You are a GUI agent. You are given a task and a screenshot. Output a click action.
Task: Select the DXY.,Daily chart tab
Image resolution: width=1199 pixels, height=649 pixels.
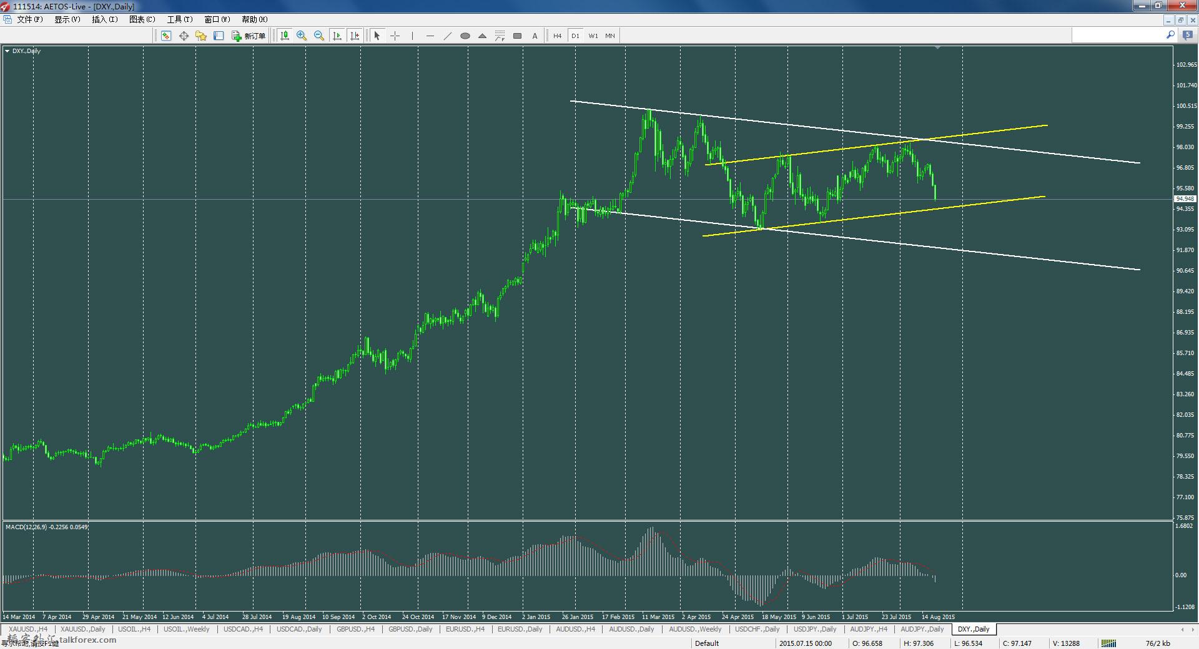(974, 629)
